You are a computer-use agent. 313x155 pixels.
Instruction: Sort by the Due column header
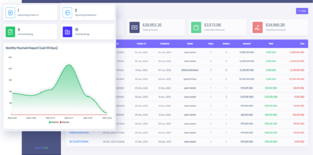(x=302, y=43)
